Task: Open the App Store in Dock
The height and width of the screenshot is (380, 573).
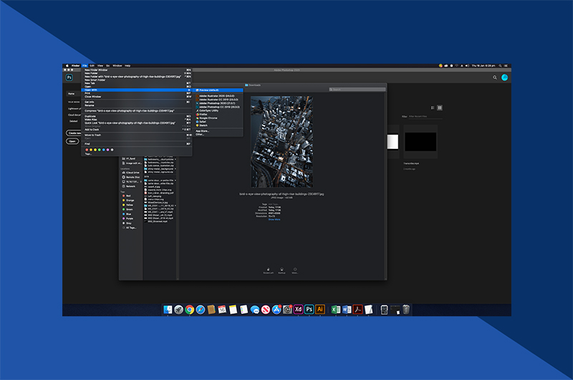Action: tap(276, 310)
